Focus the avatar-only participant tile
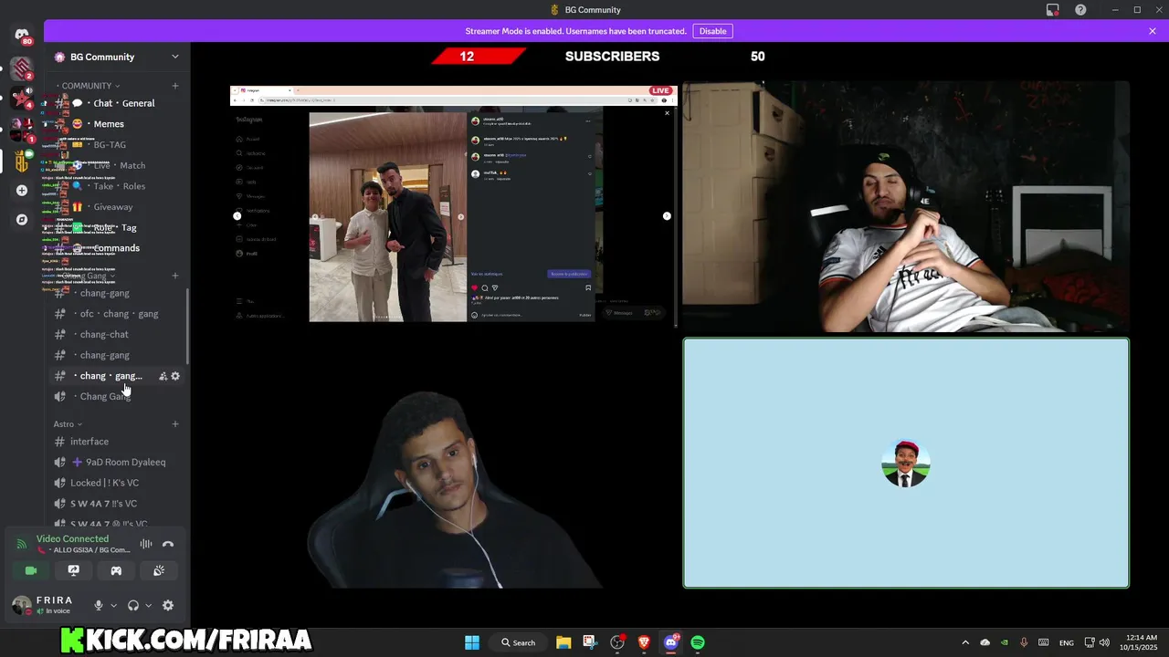This screenshot has height=657, width=1169. coord(906,463)
